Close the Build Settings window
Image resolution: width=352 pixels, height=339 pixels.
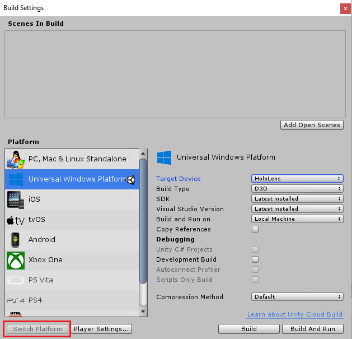point(345,9)
